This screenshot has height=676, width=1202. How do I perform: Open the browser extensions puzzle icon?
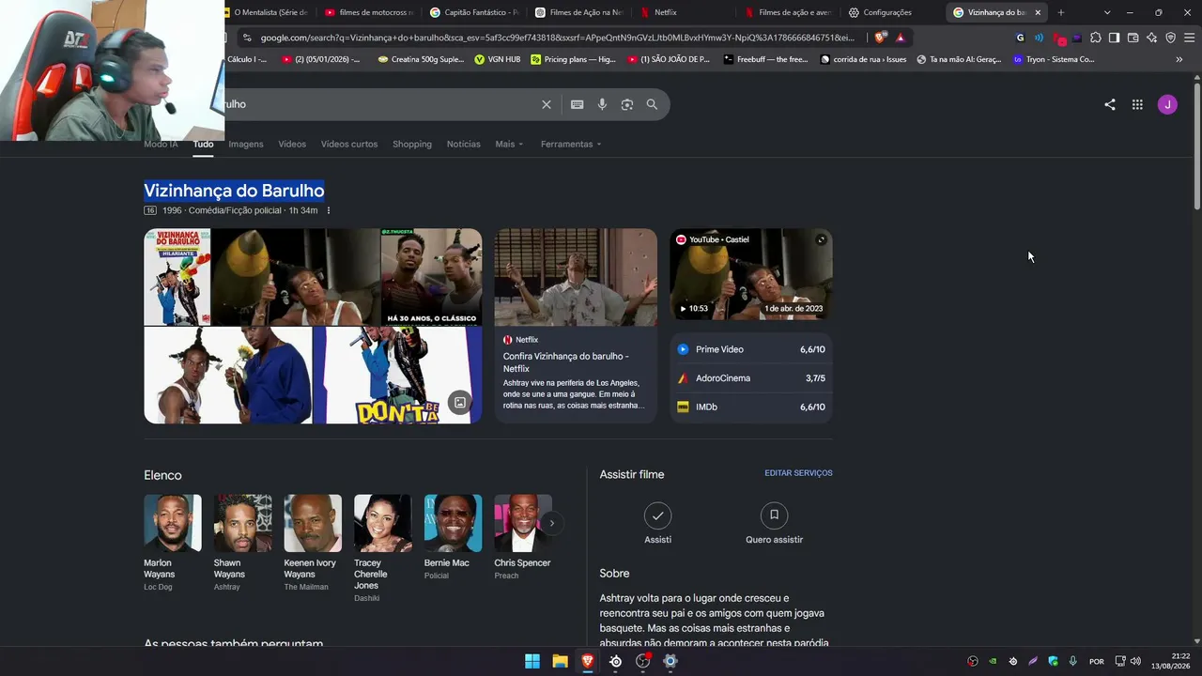(x=1095, y=38)
